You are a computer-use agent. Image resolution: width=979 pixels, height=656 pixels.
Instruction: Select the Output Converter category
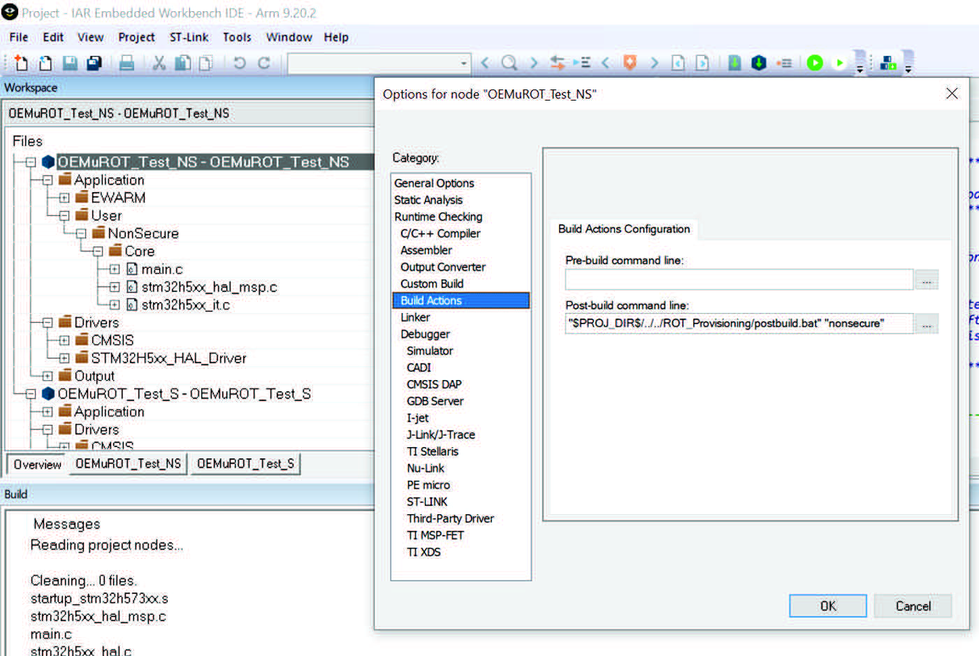coord(443,267)
